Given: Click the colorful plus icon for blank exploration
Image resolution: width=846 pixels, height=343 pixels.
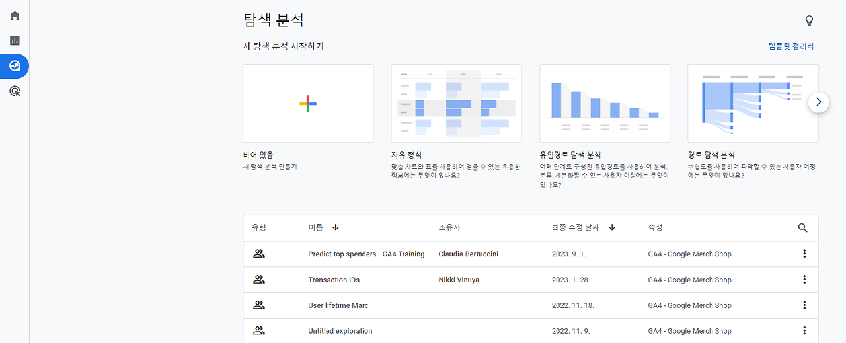Looking at the screenshot, I should tap(308, 104).
